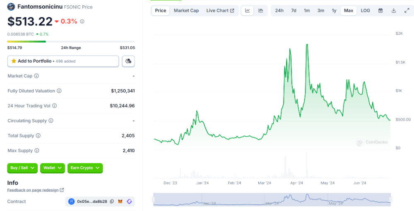This screenshot has width=414, height=211.
Task: Toggle LOG scale on chart
Action: pos(366,11)
